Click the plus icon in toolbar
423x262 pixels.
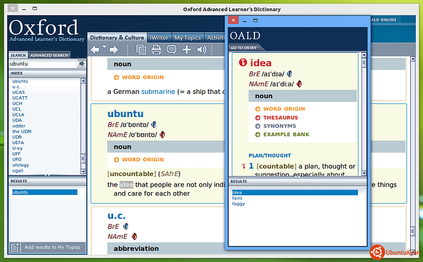pos(187,50)
